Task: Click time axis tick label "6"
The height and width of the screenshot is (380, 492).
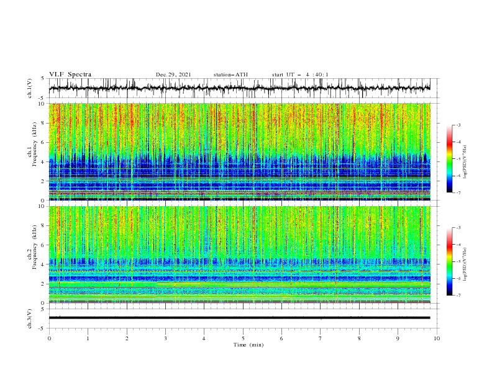Action: coord(281,338)
